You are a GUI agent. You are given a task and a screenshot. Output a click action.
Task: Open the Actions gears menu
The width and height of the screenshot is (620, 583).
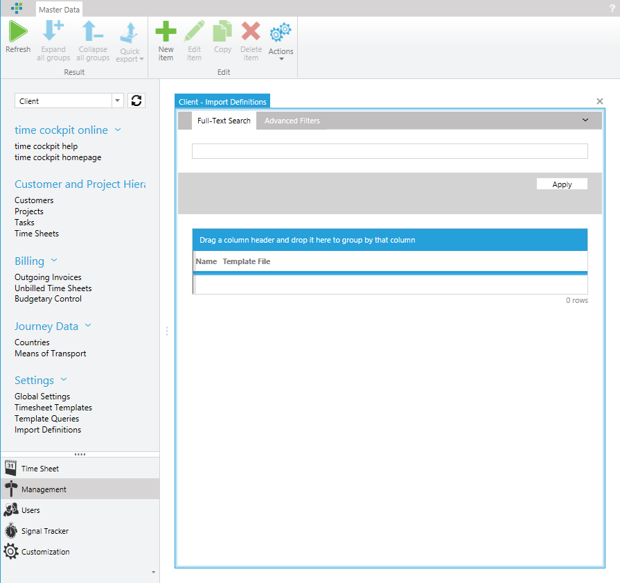coord(281,35)
